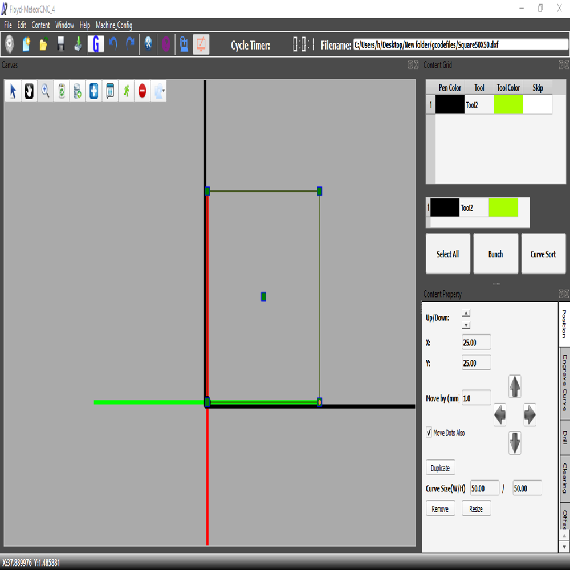
Task: Click Tool2's green tool color swatch
Action: click(x=507, y=105)
